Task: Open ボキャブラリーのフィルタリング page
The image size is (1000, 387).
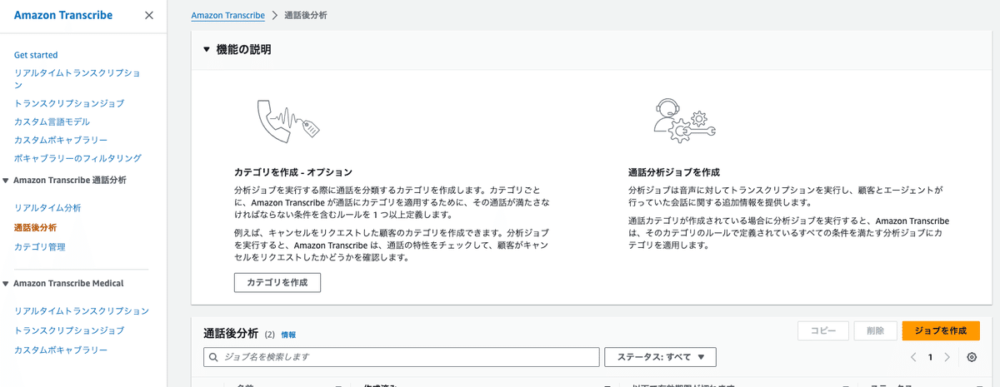Action: click(x=77, y=158)
